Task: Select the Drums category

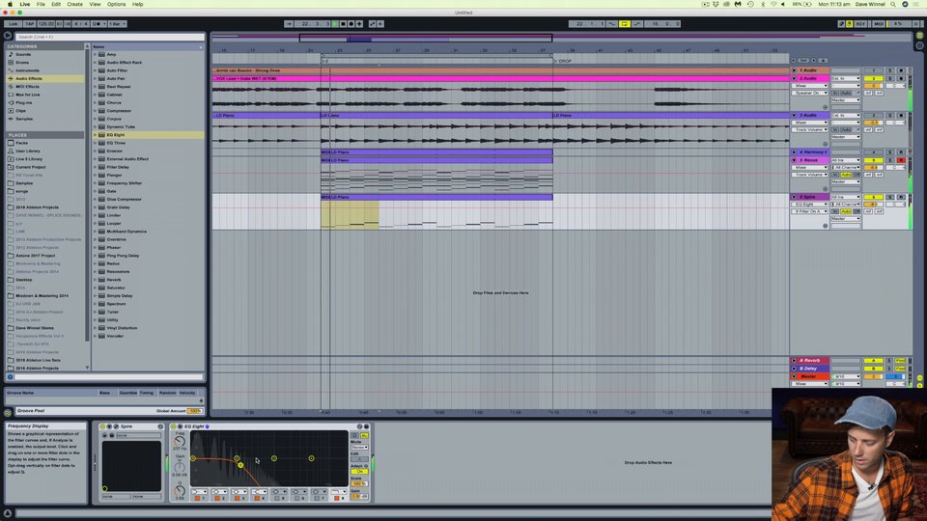Action: tap(22, 62)
